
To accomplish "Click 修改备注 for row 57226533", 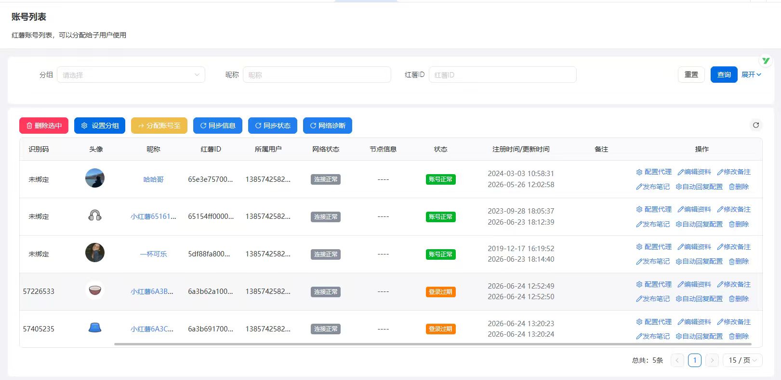I will click(734, 284).
